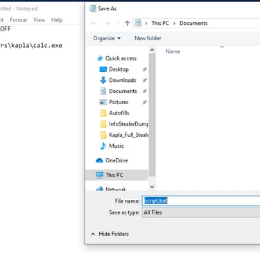Select Desktop label in navigation pane
This screenshot has height=254, width=260.
(x=119, y=69)
